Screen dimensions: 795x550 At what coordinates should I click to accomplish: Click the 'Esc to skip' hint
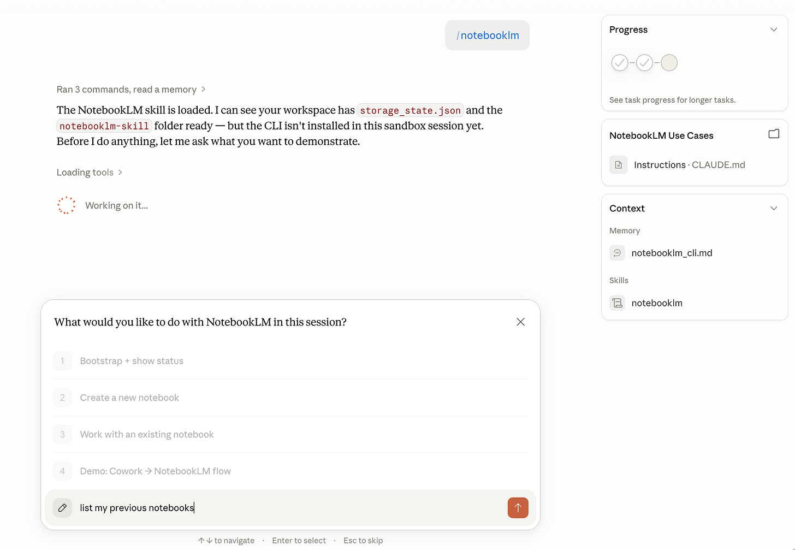click(363, 540)
